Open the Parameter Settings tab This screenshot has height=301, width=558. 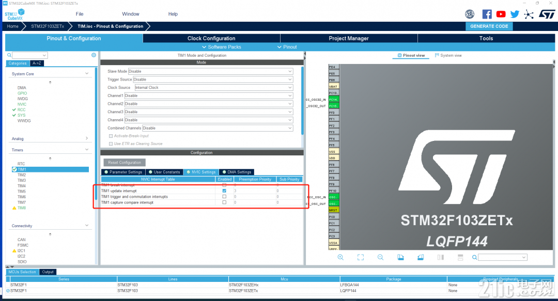tap(123, 172)
